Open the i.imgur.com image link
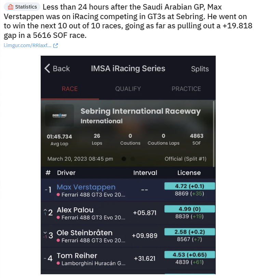The image size is (254, 278). (27, 45)
